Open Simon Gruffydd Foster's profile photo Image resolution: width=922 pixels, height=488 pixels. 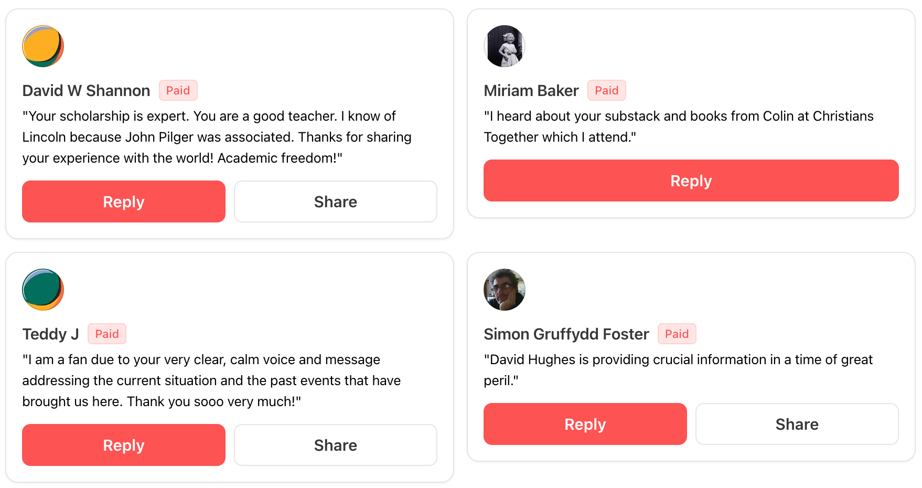pyautogui.click(x=505, y=290)
